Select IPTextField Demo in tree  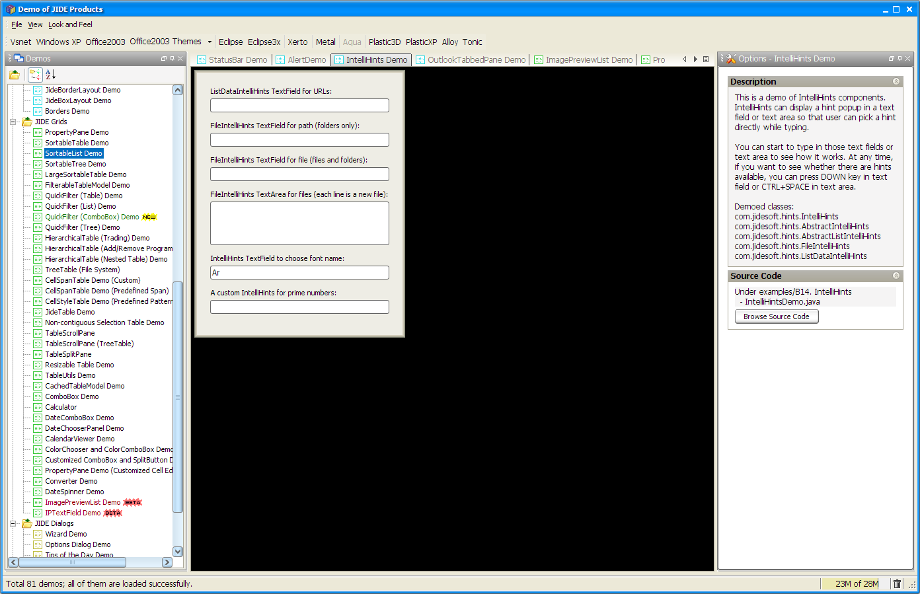(x=73, y=513)
